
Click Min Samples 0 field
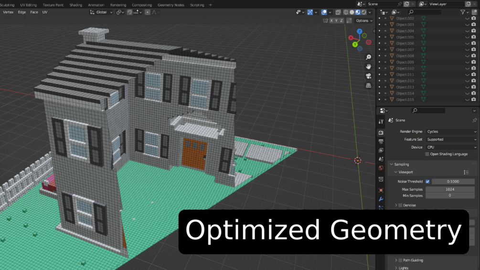click(450, 195)
